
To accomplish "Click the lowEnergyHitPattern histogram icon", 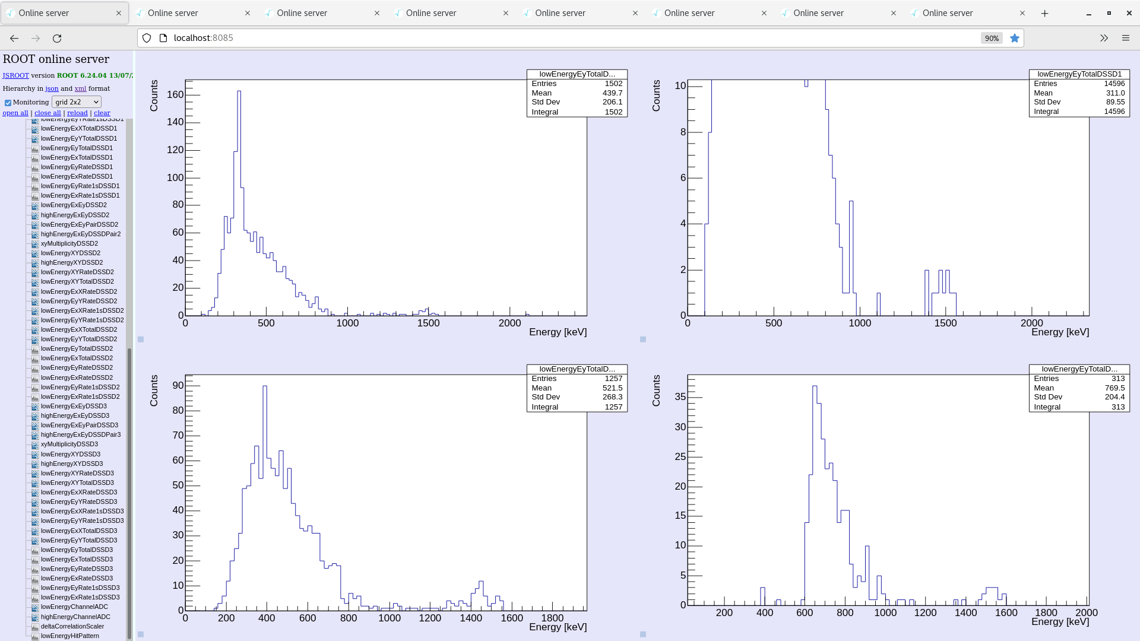I will click(x=34, y=636).
